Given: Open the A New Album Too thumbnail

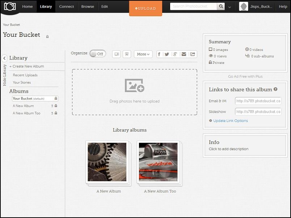Looking at the screenshot, I should 158,162.
